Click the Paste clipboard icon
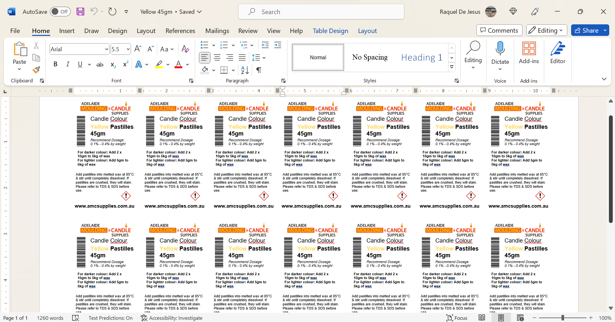The image size is (615, 322). [20, 49]
